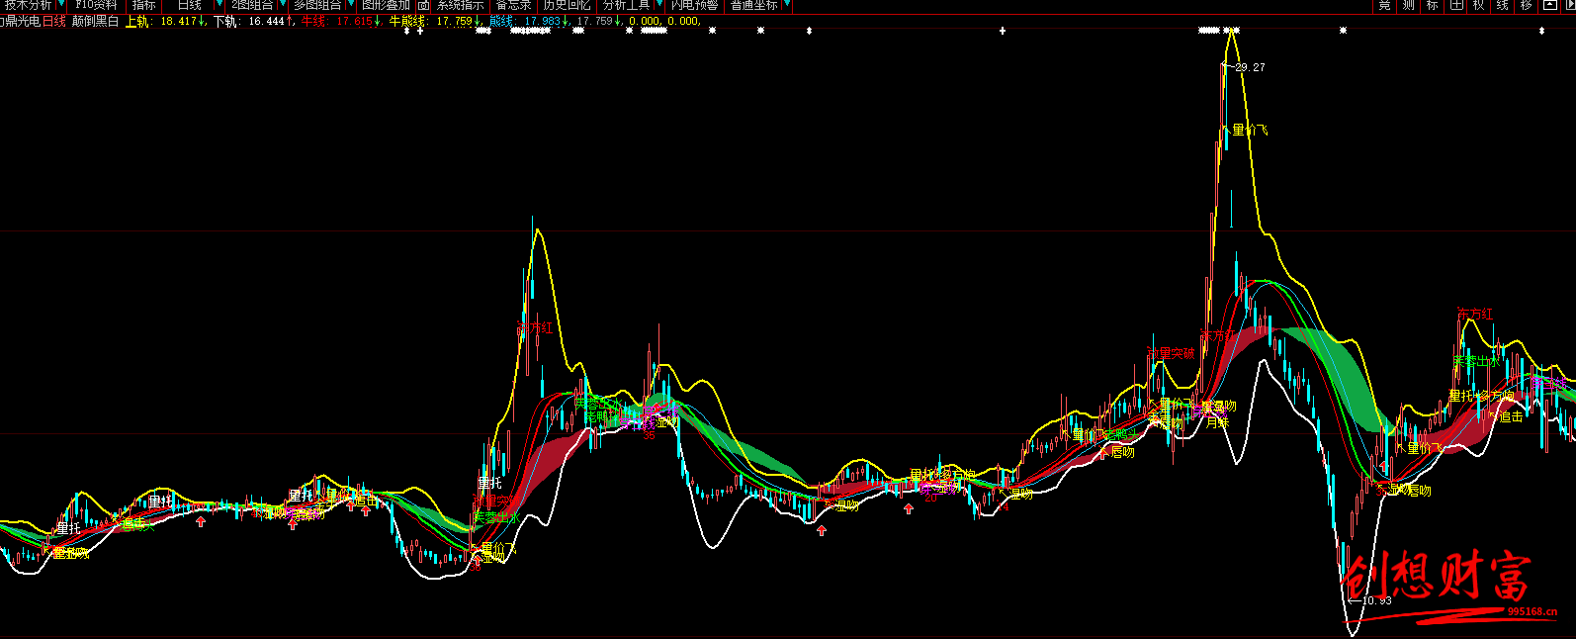Click the 移 toolbar icon
1576x639 pixels.
tap(1527, 5)
